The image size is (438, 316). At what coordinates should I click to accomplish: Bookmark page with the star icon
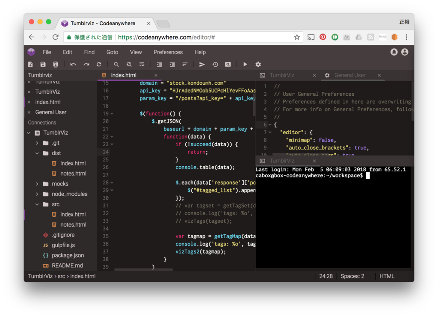[x=297, y=37]
